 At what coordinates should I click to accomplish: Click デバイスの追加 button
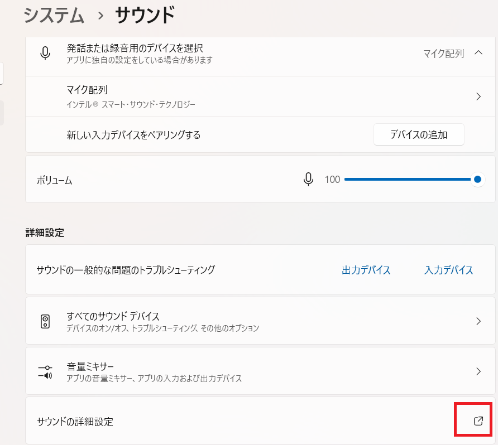tap(419, 134)
